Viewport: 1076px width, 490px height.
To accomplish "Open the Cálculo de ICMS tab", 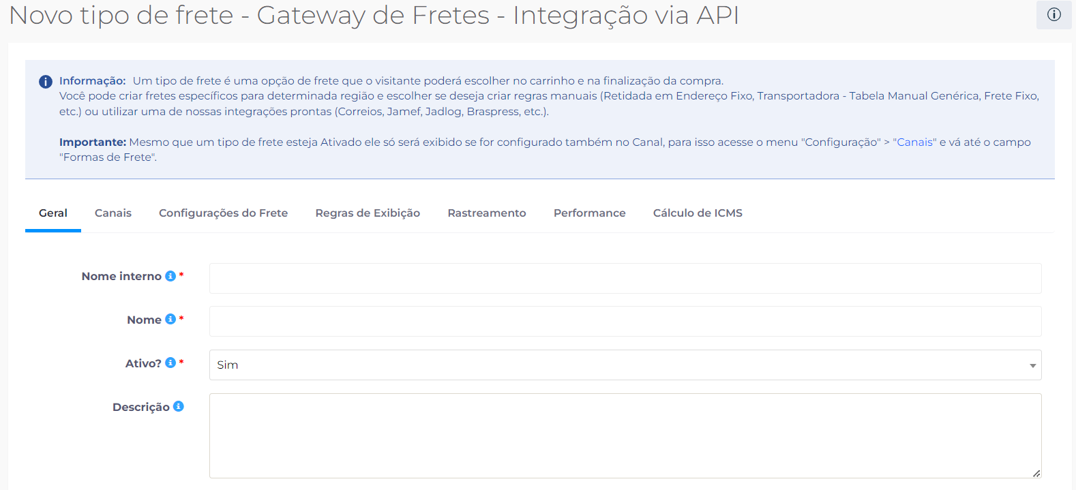I will pyautogui.click(x=698, y=213).
